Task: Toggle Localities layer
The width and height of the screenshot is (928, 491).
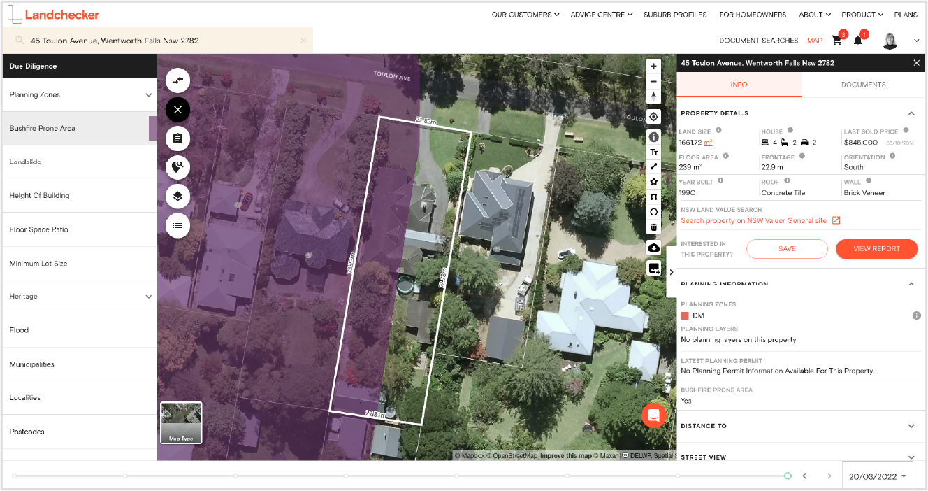Action: click(x=79, y=398)
